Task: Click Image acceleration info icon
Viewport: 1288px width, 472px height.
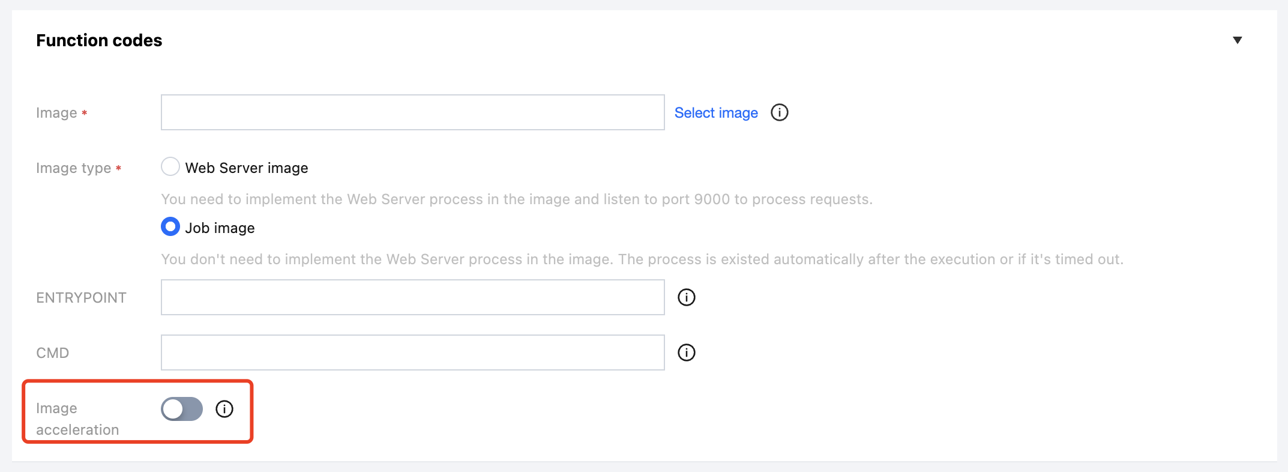Action: 224,409
